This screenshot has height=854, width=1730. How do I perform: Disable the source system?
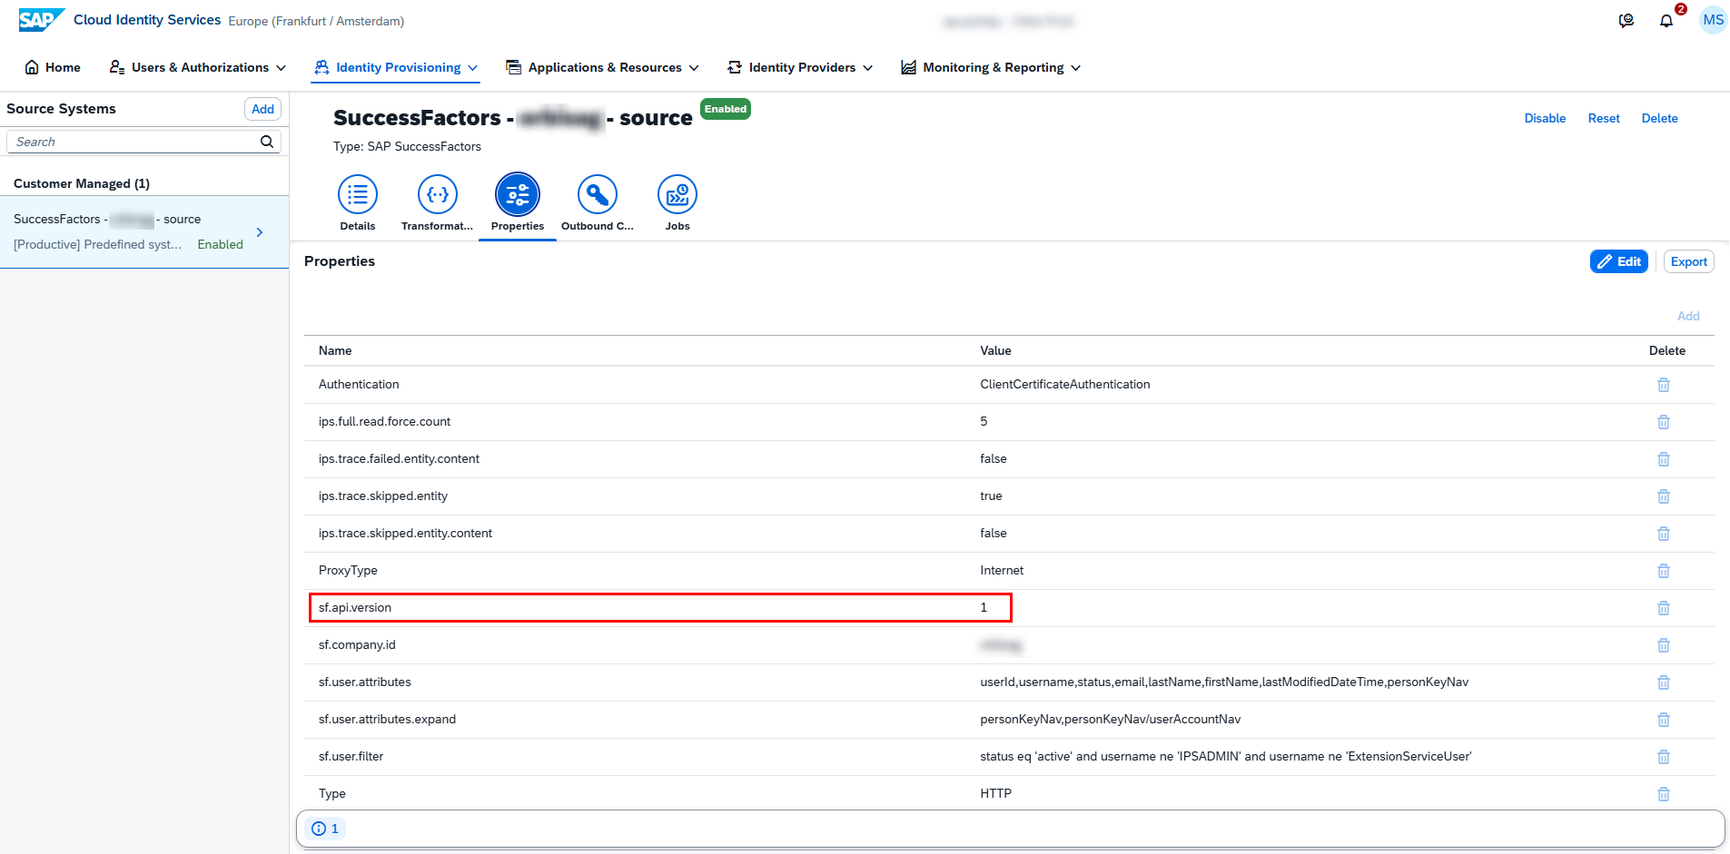1545,118
